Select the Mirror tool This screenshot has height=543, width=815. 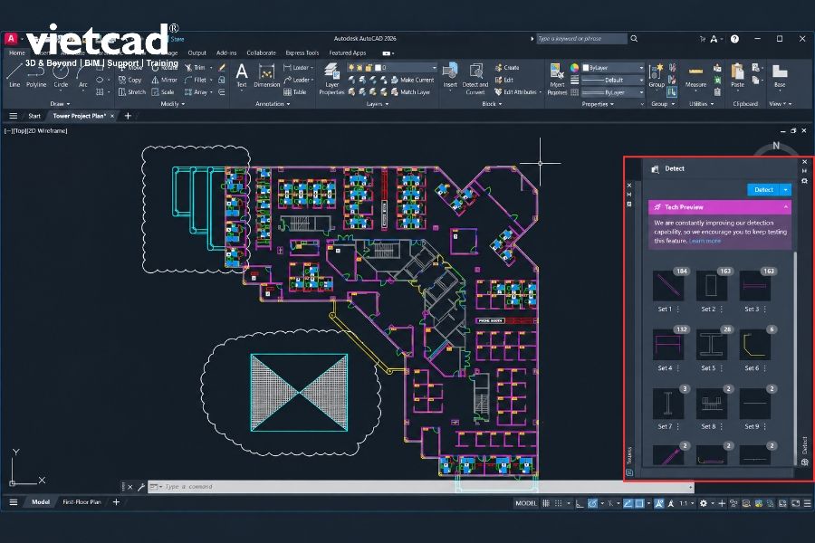(165, 80)
